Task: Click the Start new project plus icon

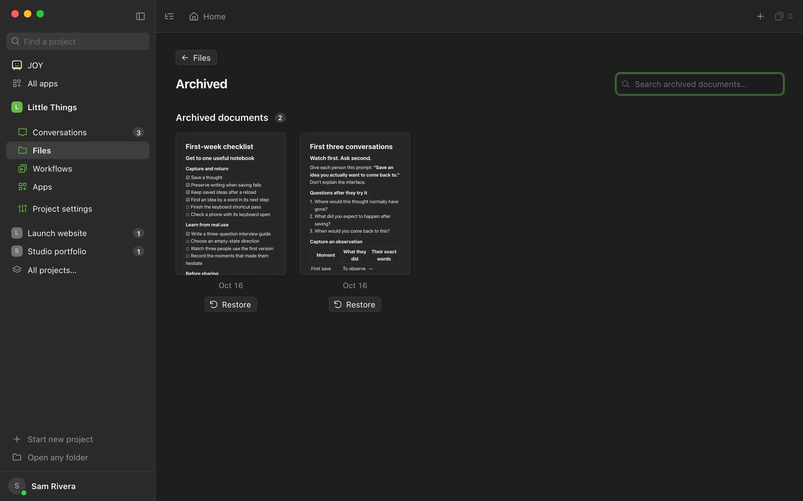Action: pyautogui.click(x=17, y=439)
